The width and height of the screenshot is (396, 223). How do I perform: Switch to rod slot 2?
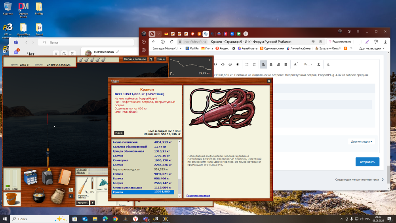(x=71, y=196)
